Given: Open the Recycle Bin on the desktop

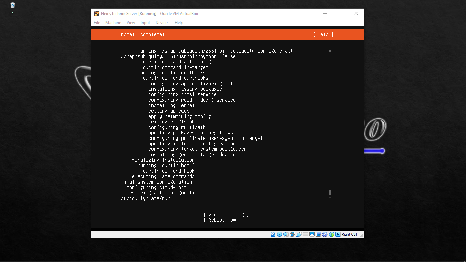Looking at the screenshot, I should pos(13,5).
